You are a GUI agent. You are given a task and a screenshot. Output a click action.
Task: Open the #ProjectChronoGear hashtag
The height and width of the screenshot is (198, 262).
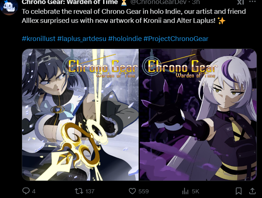coord(176,39)
